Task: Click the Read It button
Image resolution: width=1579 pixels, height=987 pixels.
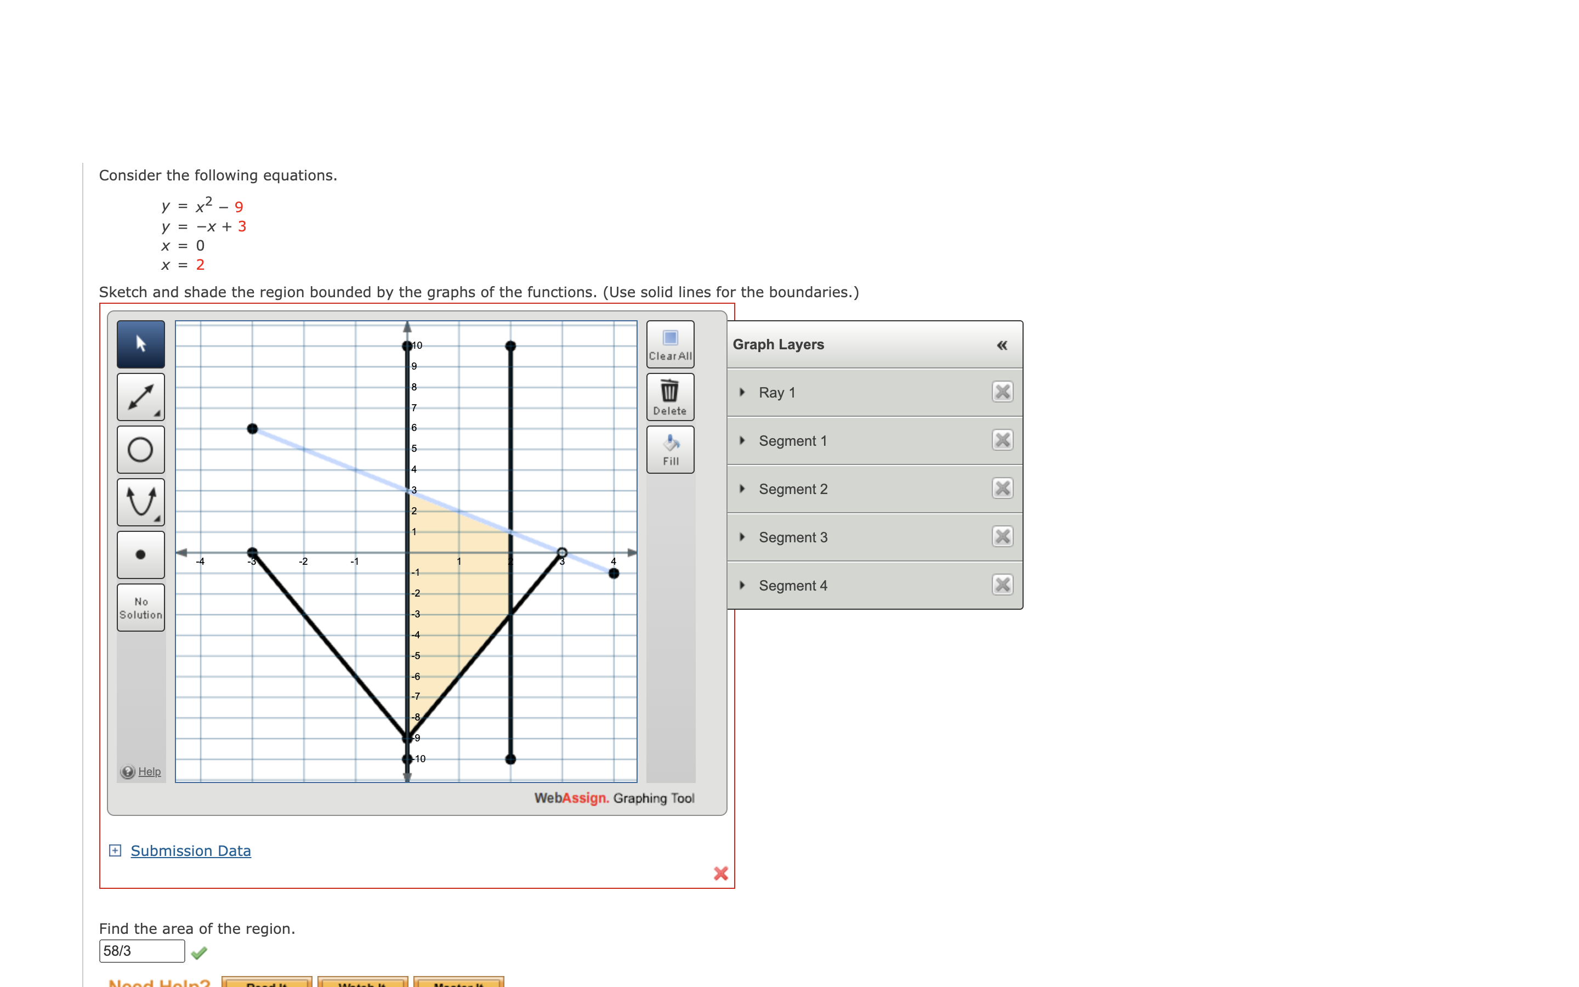Action: [266, 983]
